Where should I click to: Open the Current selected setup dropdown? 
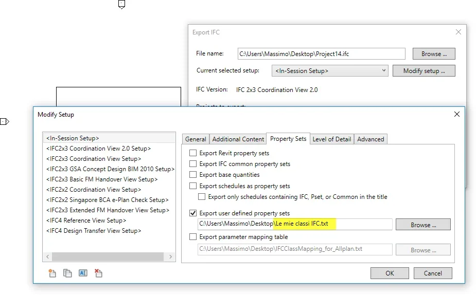(x=330, y=70)
